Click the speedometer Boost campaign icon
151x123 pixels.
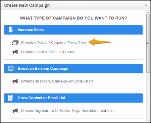(11, 68)
